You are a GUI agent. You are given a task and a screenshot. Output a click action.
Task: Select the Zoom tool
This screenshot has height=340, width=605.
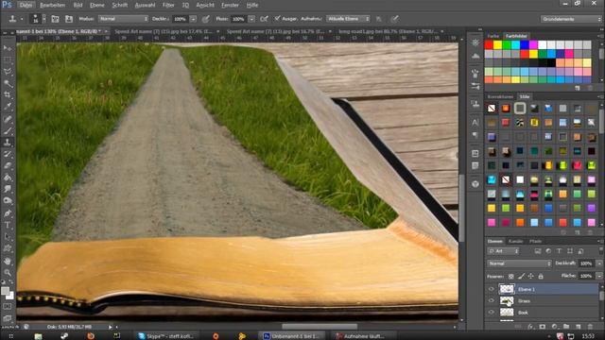(8, 273)
